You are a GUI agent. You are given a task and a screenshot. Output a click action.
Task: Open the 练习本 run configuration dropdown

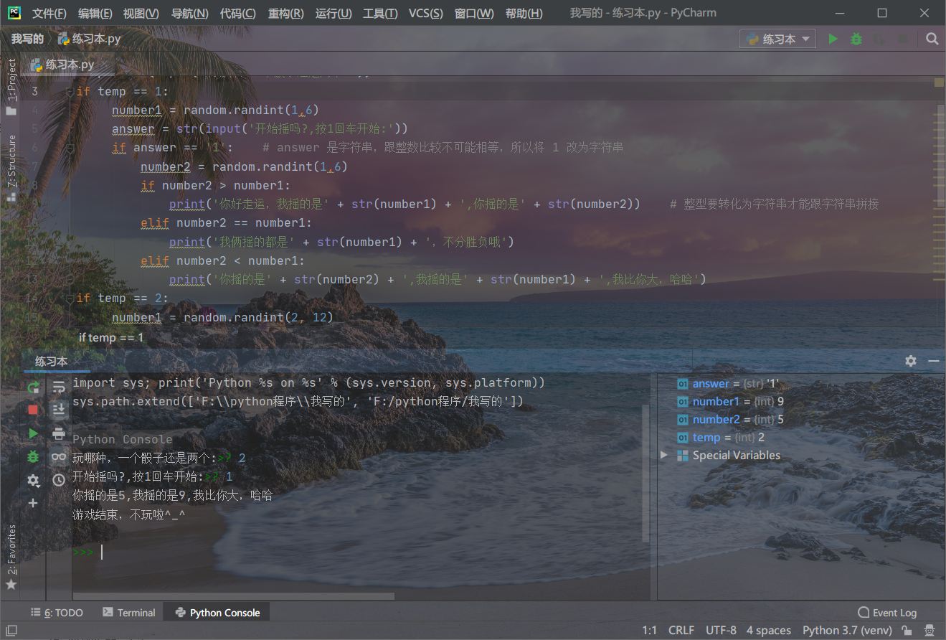[777, 39]
